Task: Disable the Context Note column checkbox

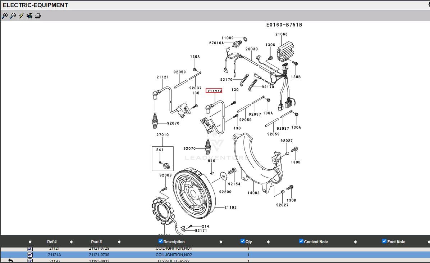Action: coord(301,241)
